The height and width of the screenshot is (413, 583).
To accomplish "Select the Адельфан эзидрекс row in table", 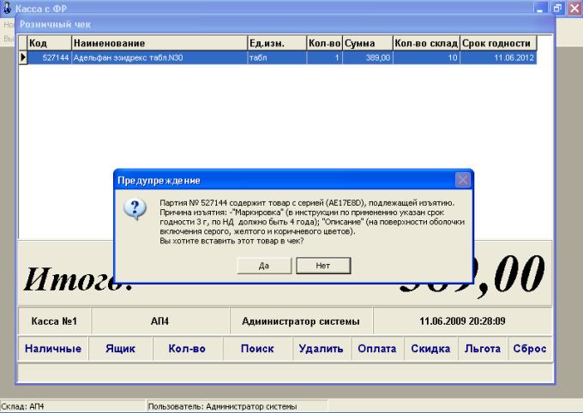I will click(x=159, y=57).
